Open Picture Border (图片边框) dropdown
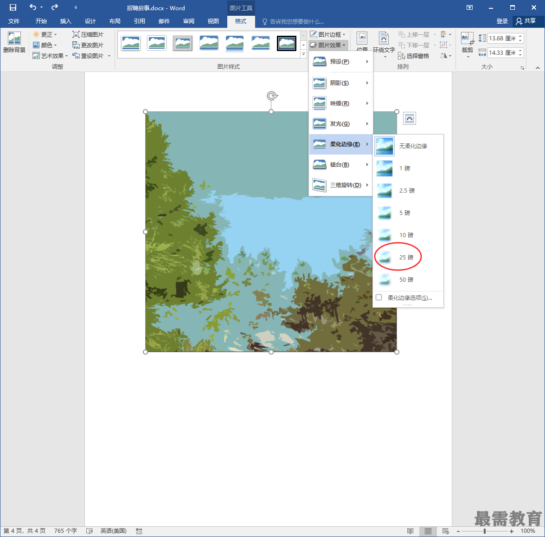 click(328, 34)
